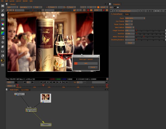The height and width of the screenshot is (129, 166).
Task: Click the red refresh viewer icon
Action: [x=88, y=10]
